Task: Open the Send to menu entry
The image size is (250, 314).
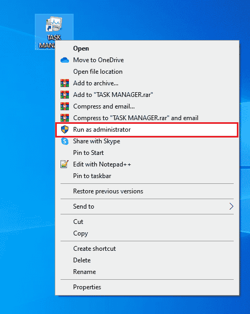Action: 147,207
